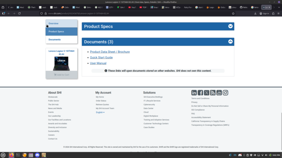Open the SHI YouTube icon
The width and height of the screenshot is (282, 158).
(x=219, y=93)
